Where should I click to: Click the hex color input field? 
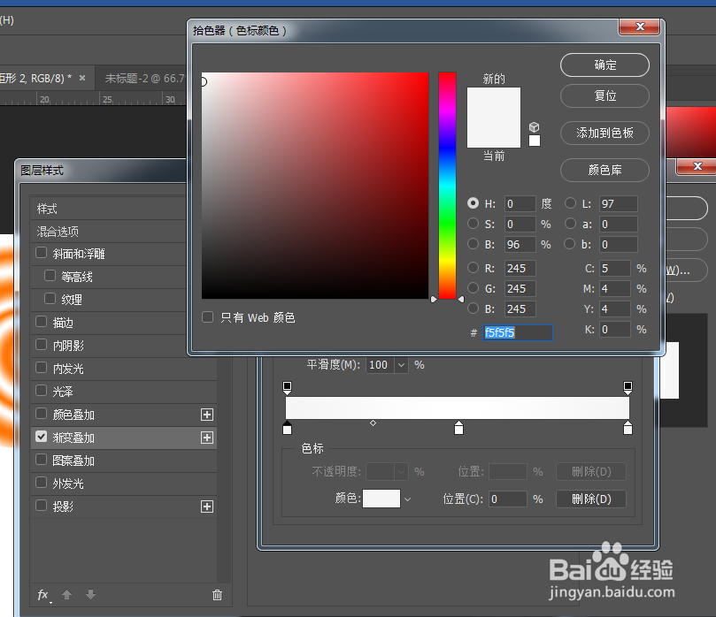[x=518, y=332]
